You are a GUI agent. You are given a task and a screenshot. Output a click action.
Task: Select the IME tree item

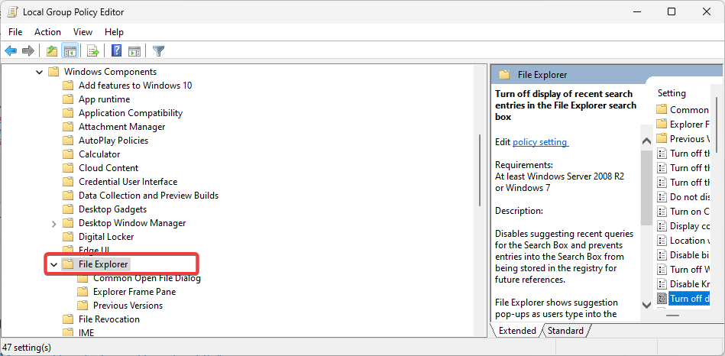pos(86,332)
